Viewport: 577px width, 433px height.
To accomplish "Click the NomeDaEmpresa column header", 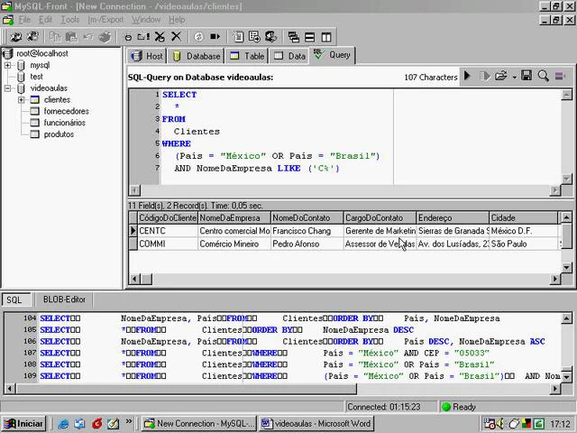I will [x=234, y=218].
